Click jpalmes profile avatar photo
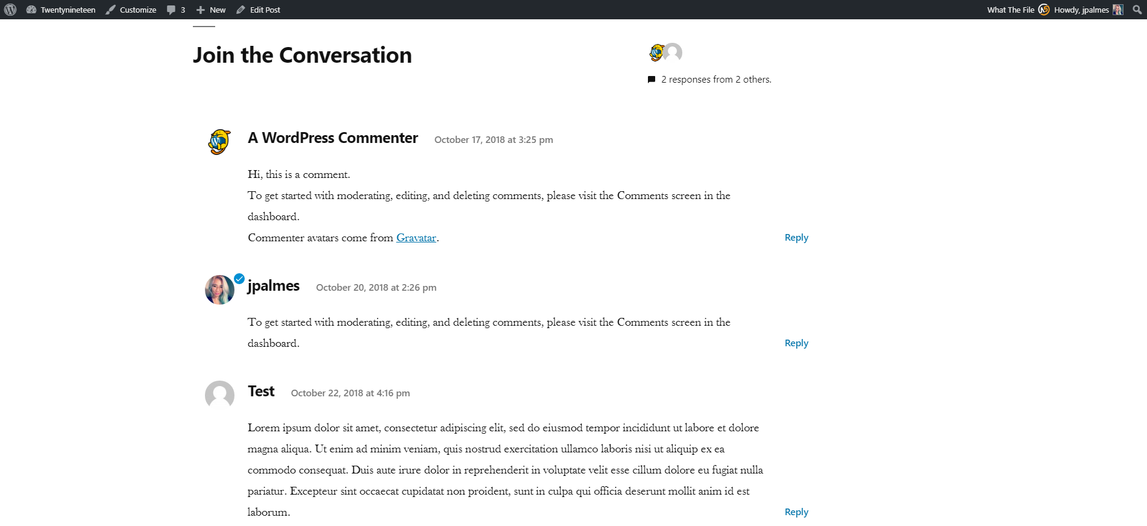This screenshot has height=526, width=1147. click(219, 290)
